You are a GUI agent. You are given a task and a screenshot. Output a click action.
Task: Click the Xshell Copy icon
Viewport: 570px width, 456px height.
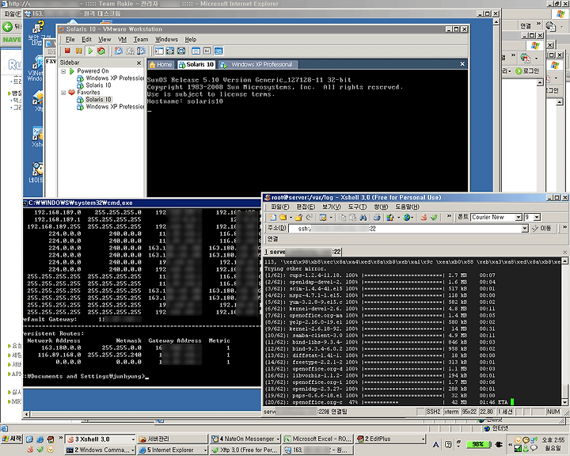click(x=342, y=218)
